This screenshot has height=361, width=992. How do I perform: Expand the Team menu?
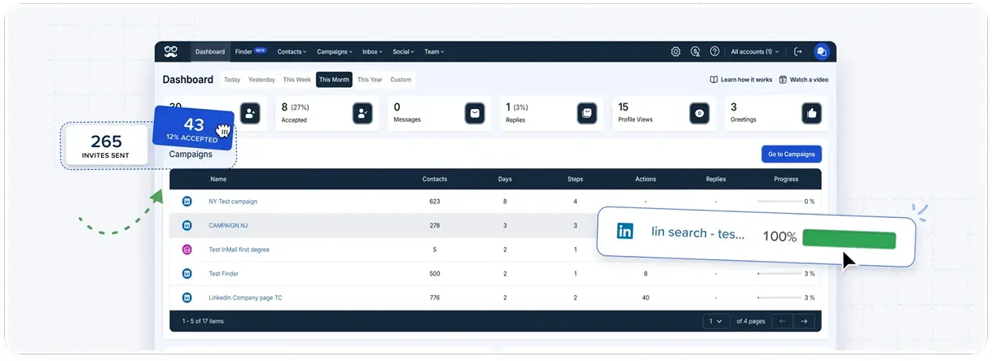coord(434,51)
